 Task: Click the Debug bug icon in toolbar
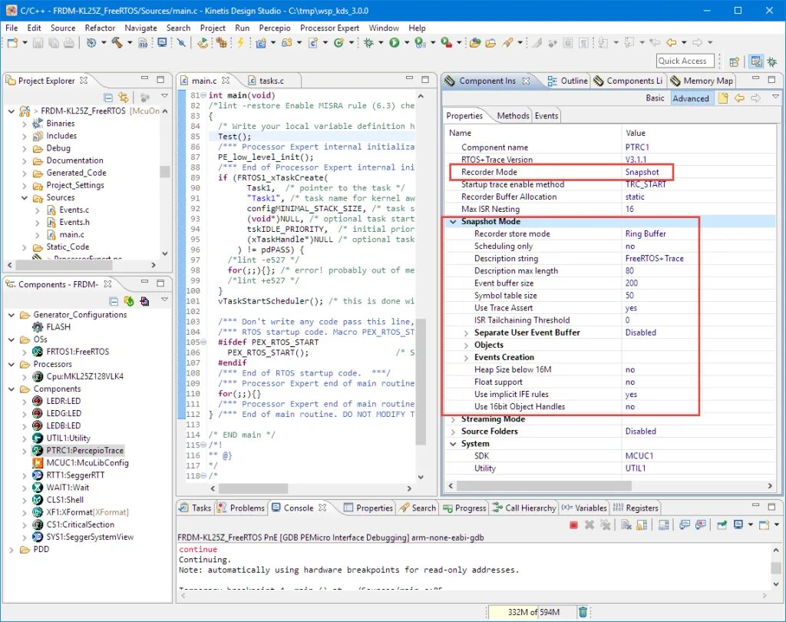click(369, 43)
